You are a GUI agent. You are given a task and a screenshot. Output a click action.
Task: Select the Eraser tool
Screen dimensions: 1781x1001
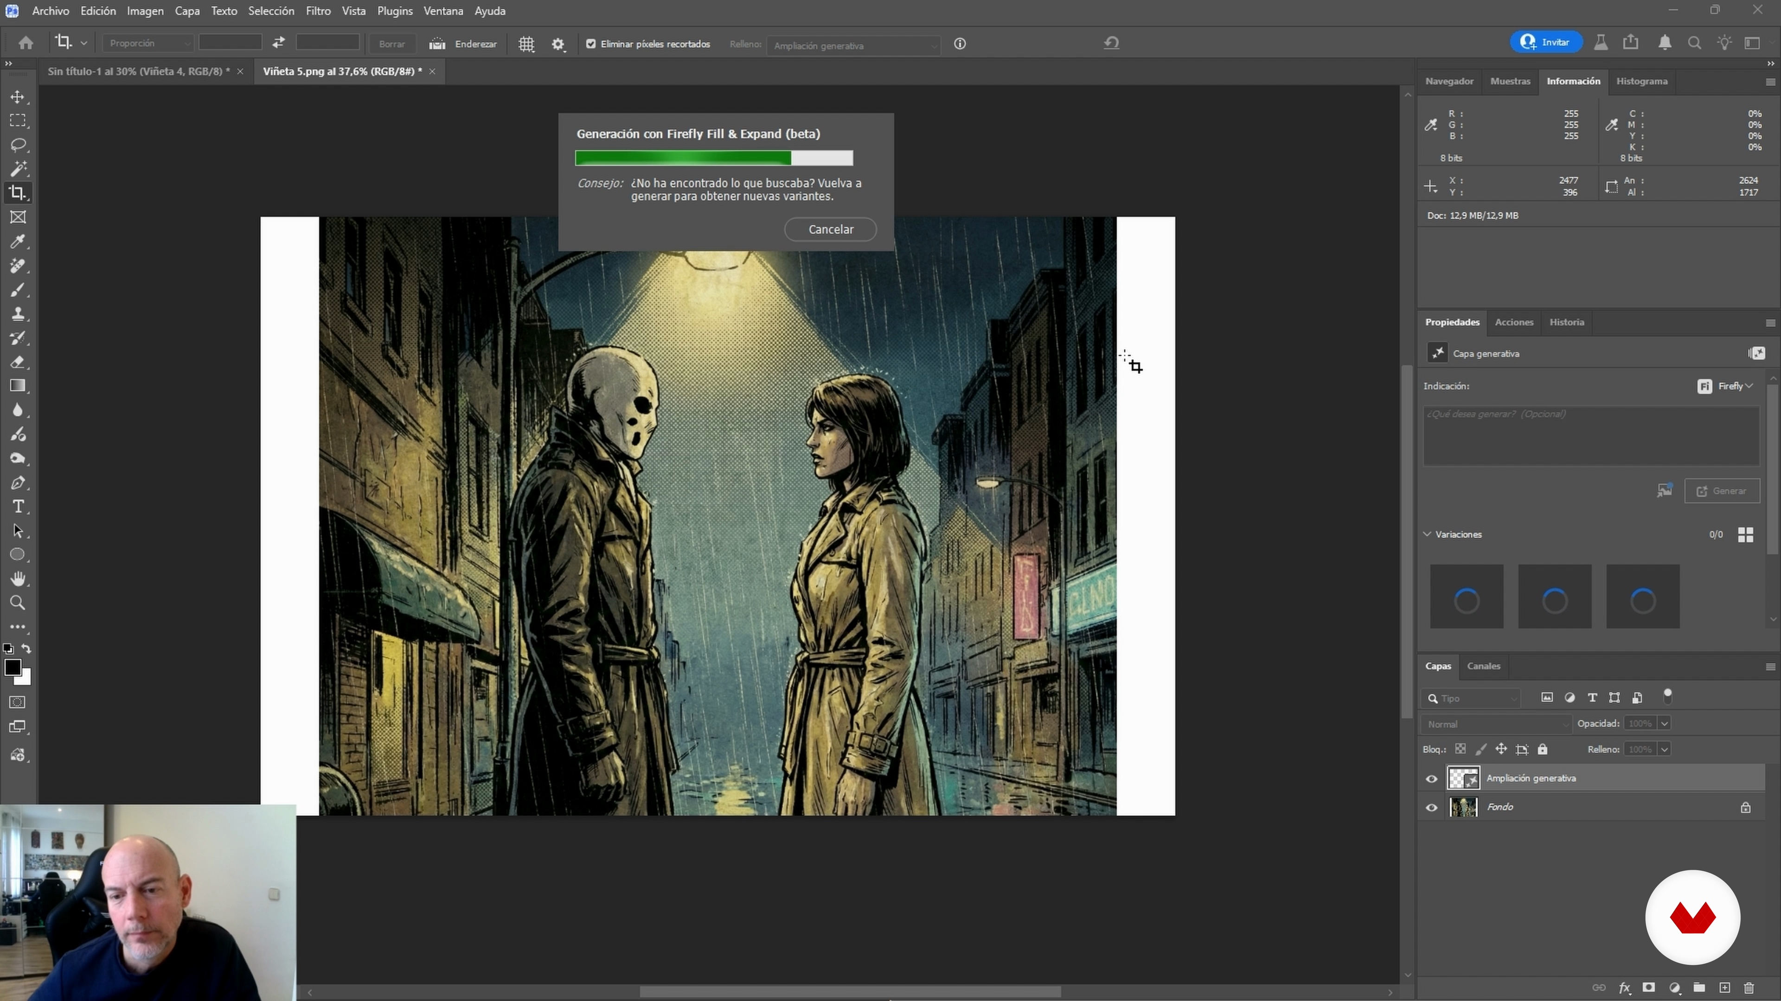click(x=18, y=362)
